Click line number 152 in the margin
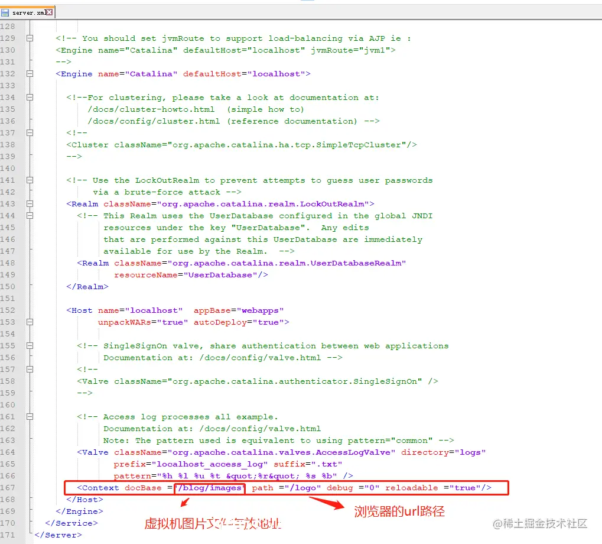 click(8, 310)
